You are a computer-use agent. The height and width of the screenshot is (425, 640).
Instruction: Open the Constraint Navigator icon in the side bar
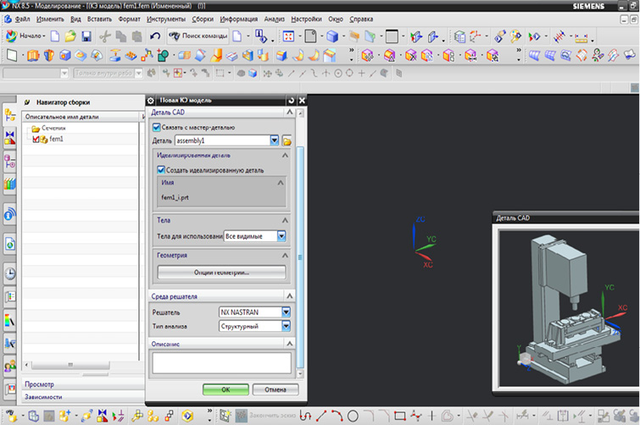10,138
